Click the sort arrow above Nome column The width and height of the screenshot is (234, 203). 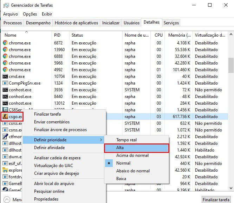pos(27,32)
